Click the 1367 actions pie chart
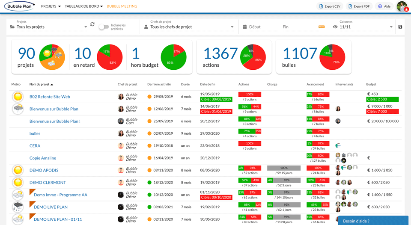This screenshot has width=411, height=225. [253, 57]
